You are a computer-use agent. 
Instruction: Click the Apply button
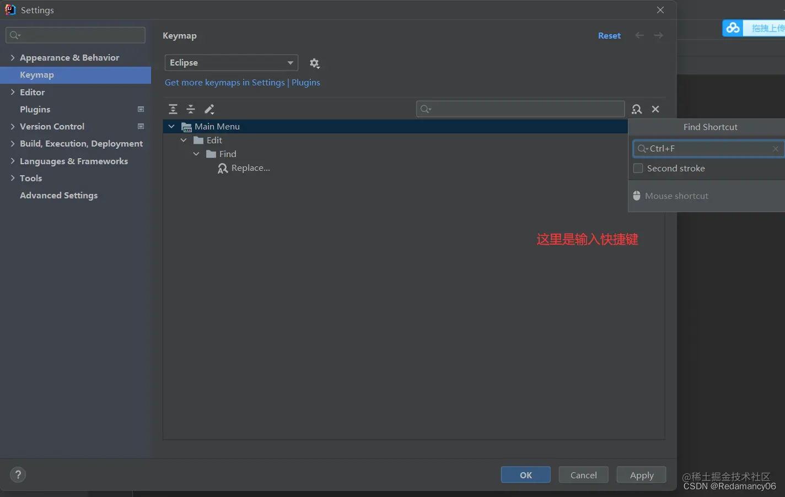click(x=642, y=475)
